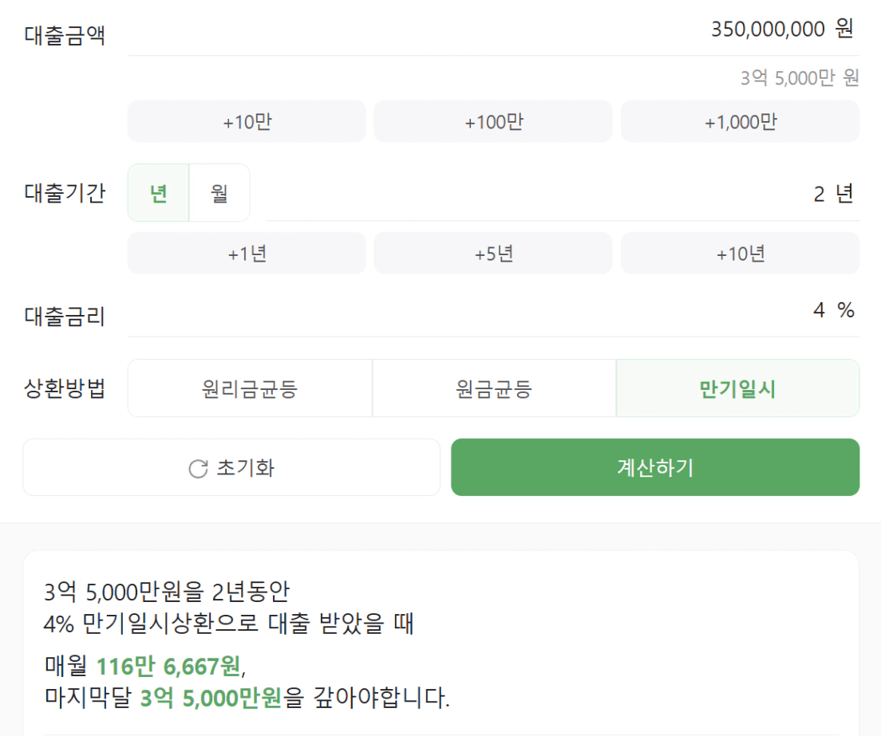Switch loan period unit to 월
Viewport: 881px width, 736px height.
coord(219,193)
